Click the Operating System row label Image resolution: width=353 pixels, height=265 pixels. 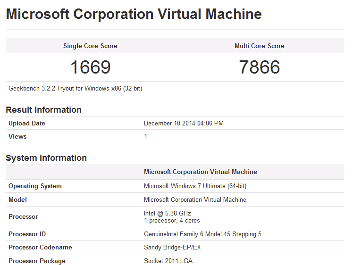click(35, 186)
